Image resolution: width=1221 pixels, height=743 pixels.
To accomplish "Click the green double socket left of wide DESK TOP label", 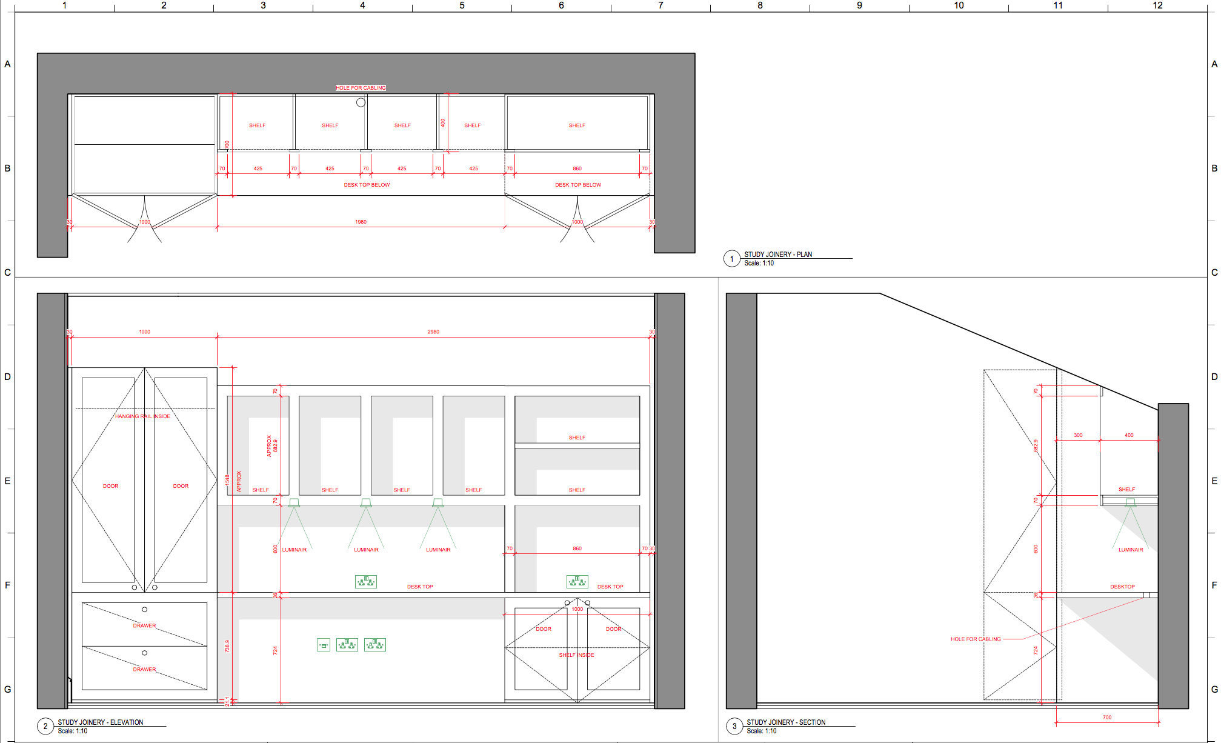I will 366,582.
